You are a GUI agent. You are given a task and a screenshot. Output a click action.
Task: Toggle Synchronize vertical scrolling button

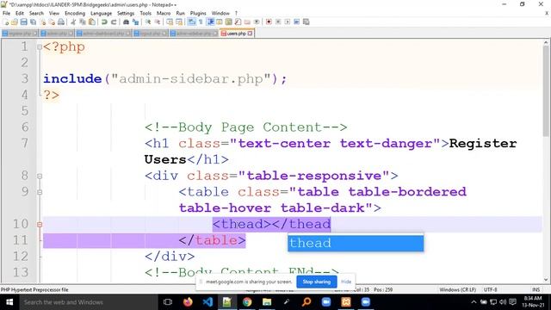170,22
